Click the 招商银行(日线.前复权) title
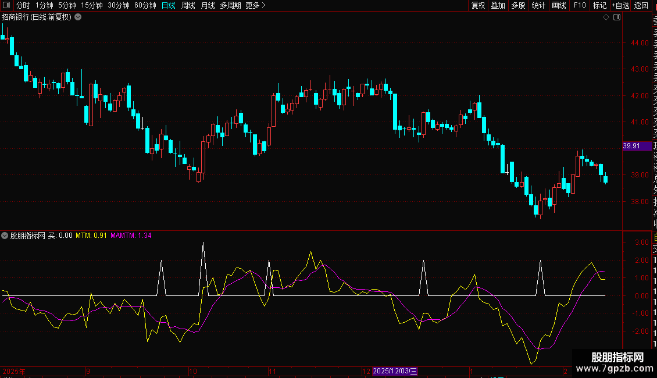The height and width of the screenshot is (378, 657). (37, 17)
